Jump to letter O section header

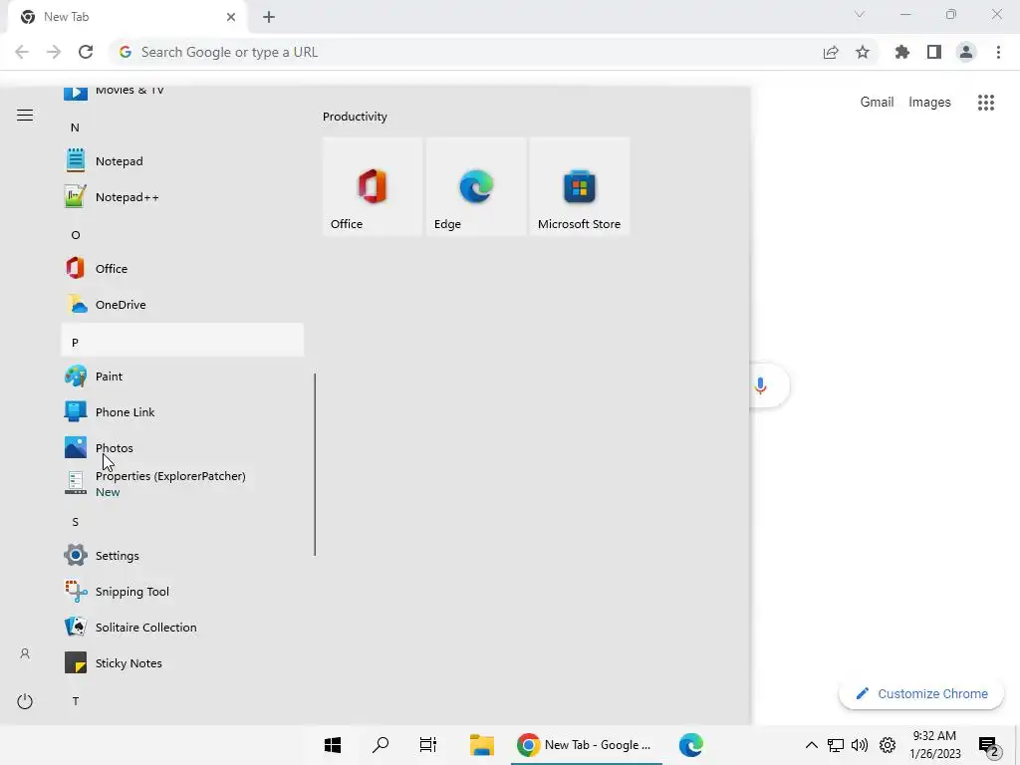[182, 235]
